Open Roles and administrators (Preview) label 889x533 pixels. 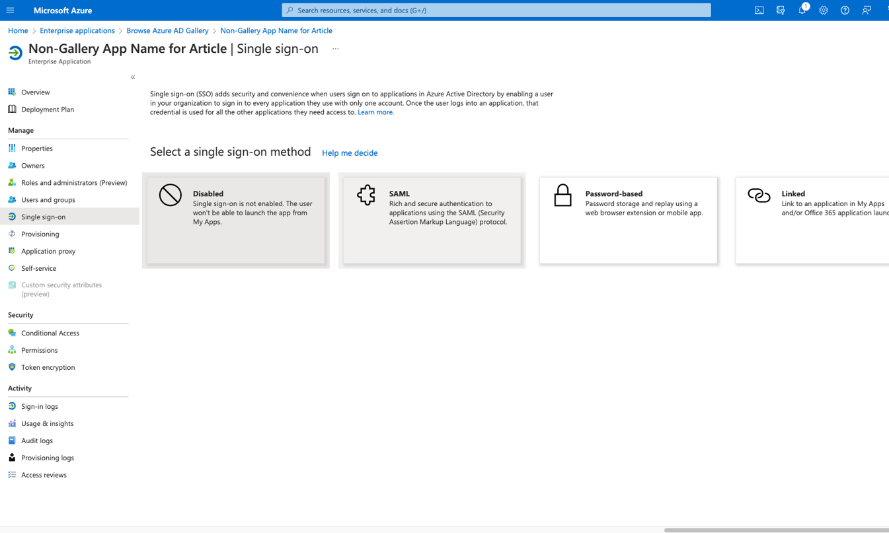pos(74,182)
